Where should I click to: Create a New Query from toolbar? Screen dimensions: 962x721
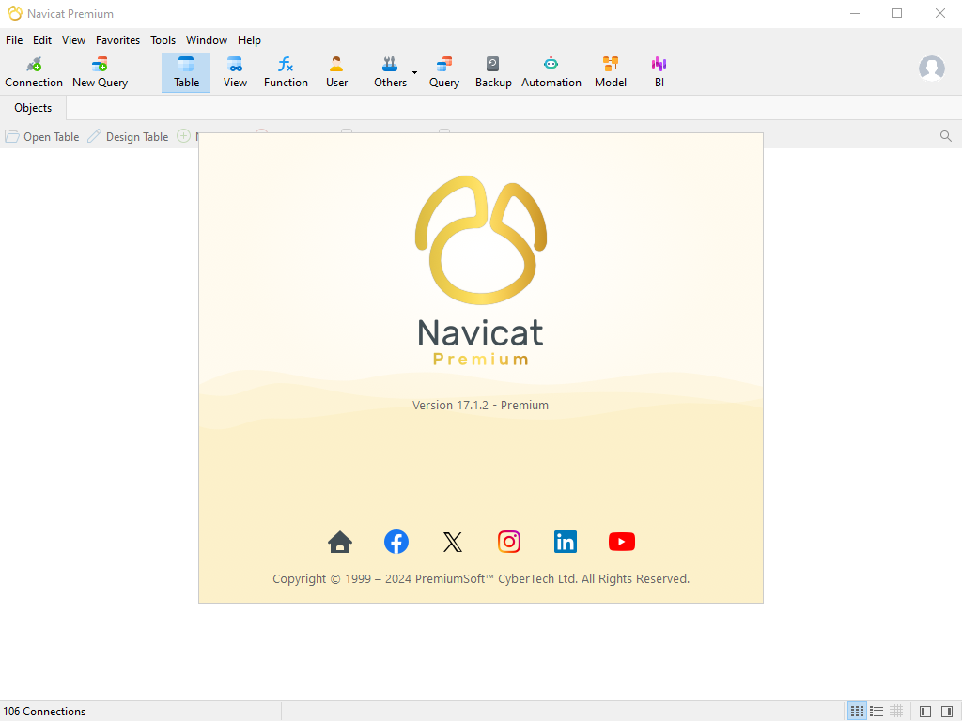pyautogui.click(x=100, y=72)
